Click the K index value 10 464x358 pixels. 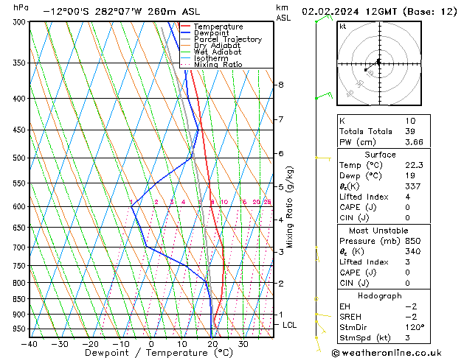(x=410, y=121)
